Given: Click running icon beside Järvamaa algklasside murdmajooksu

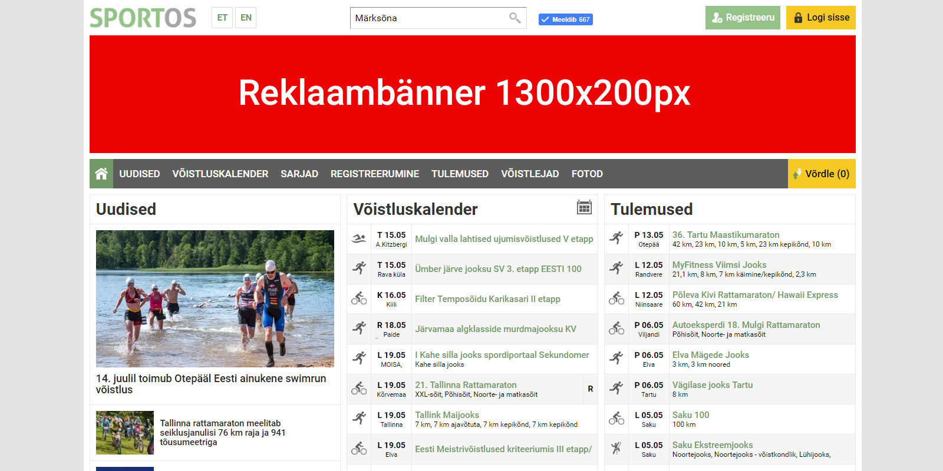Looking at the screenshot, I should click(x=359, y=329).
